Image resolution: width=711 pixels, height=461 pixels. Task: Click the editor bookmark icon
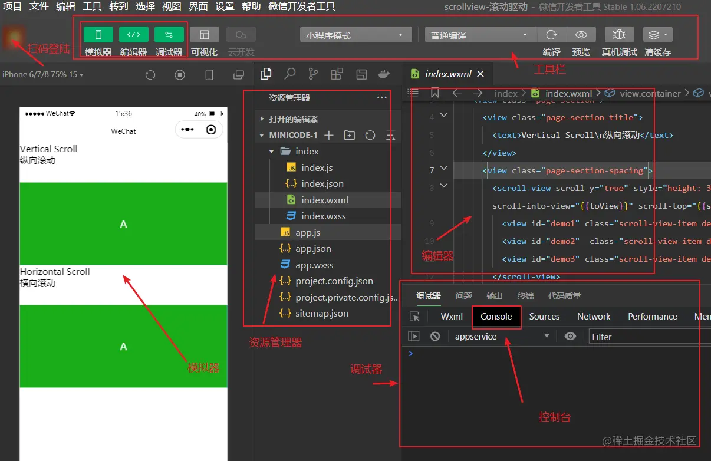pos(435,93)
